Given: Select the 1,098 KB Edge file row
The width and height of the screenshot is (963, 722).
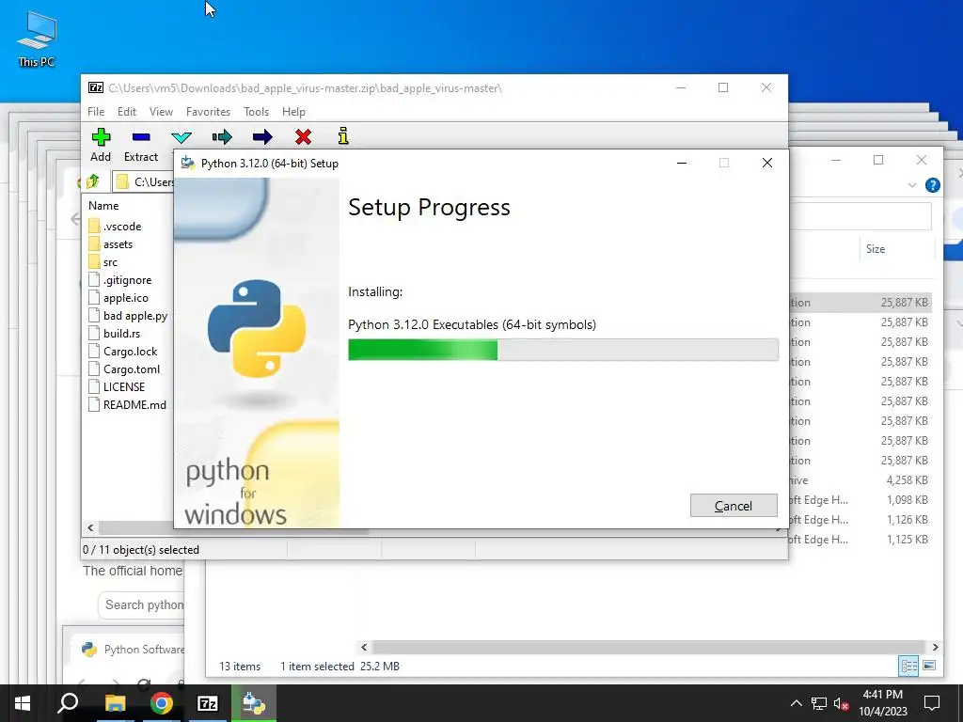Looking at the screenshot, I should coord(860,500).
